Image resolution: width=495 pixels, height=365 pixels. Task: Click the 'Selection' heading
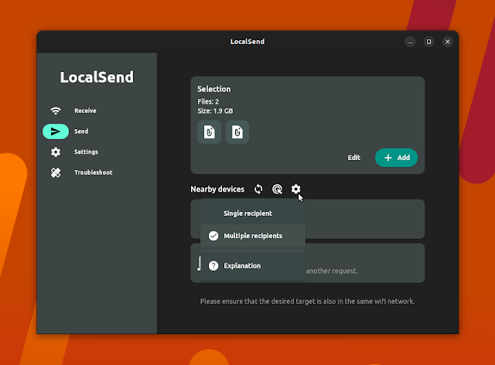coord(214,89)
